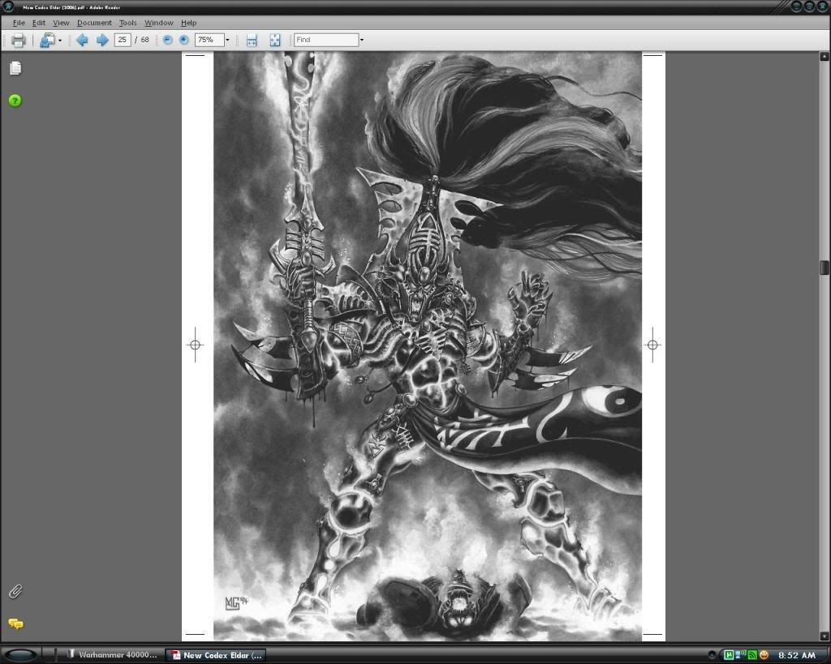The image size is (831, 664).
Task: Click the zoom in plus button
Action: (x=184, y=40)
